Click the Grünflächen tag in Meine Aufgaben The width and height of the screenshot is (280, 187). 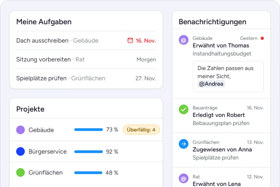click(88, 78)
